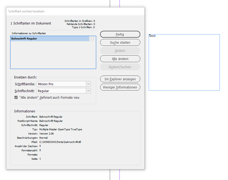This screenshot has width=228, height=180.
Task: Click PostScript name Bahnschrift-Regular value
Action: tap(51, 121)
